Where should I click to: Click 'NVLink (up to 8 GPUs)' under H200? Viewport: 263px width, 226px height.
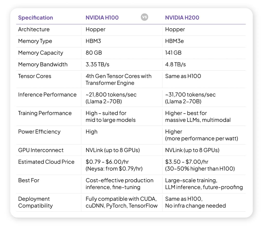[x=192, y=150]
